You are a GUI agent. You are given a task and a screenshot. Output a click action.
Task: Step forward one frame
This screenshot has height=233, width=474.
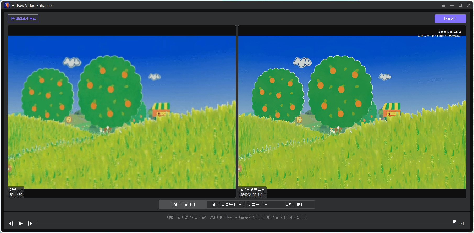click(x=30, y=224)
